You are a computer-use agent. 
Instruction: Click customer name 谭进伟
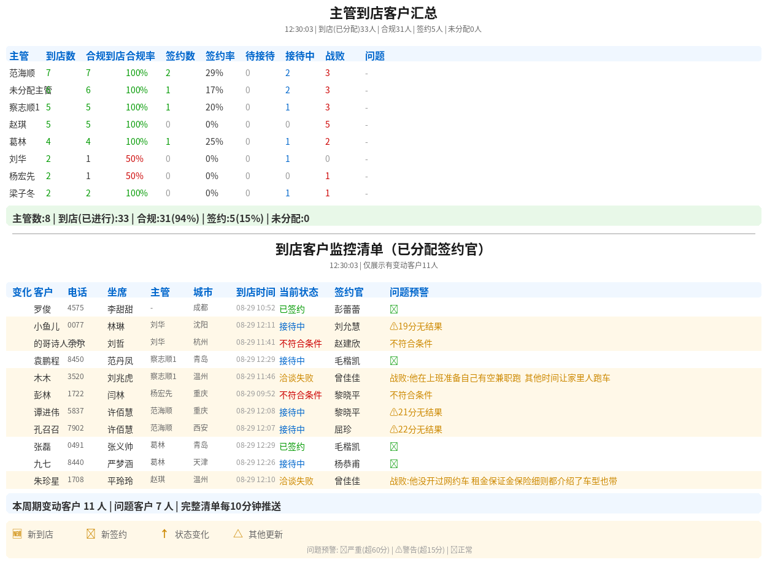click(47, 412)
